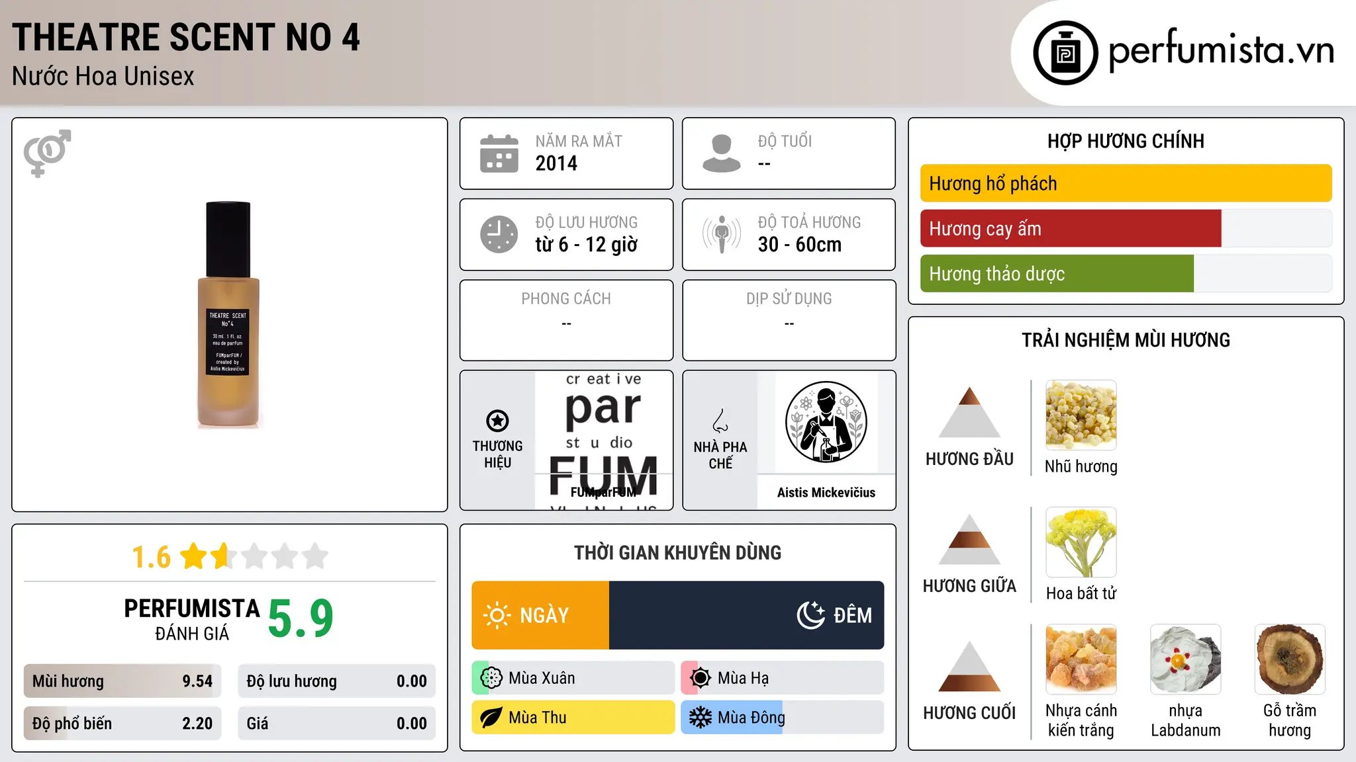Click the top-note pyramid icon Hương đầu
1356x762 pixels.
coord(969,412)
